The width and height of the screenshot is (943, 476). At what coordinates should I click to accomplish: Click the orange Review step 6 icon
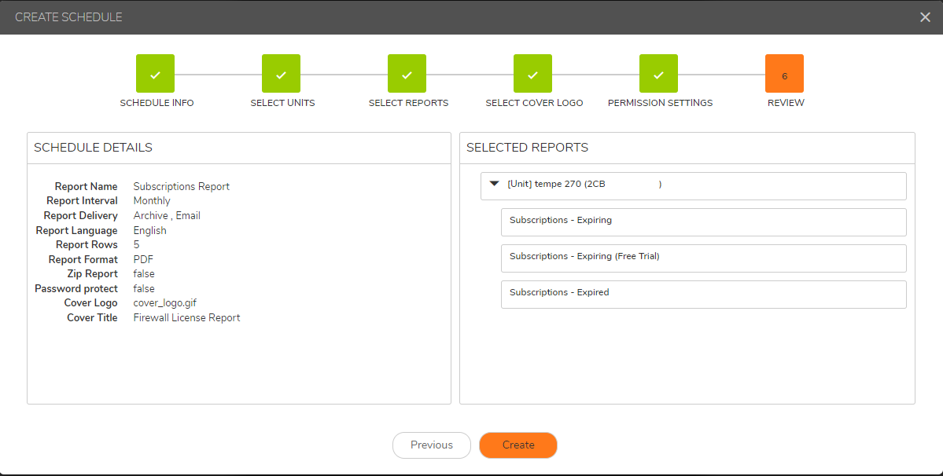click(x=784, y=74)
